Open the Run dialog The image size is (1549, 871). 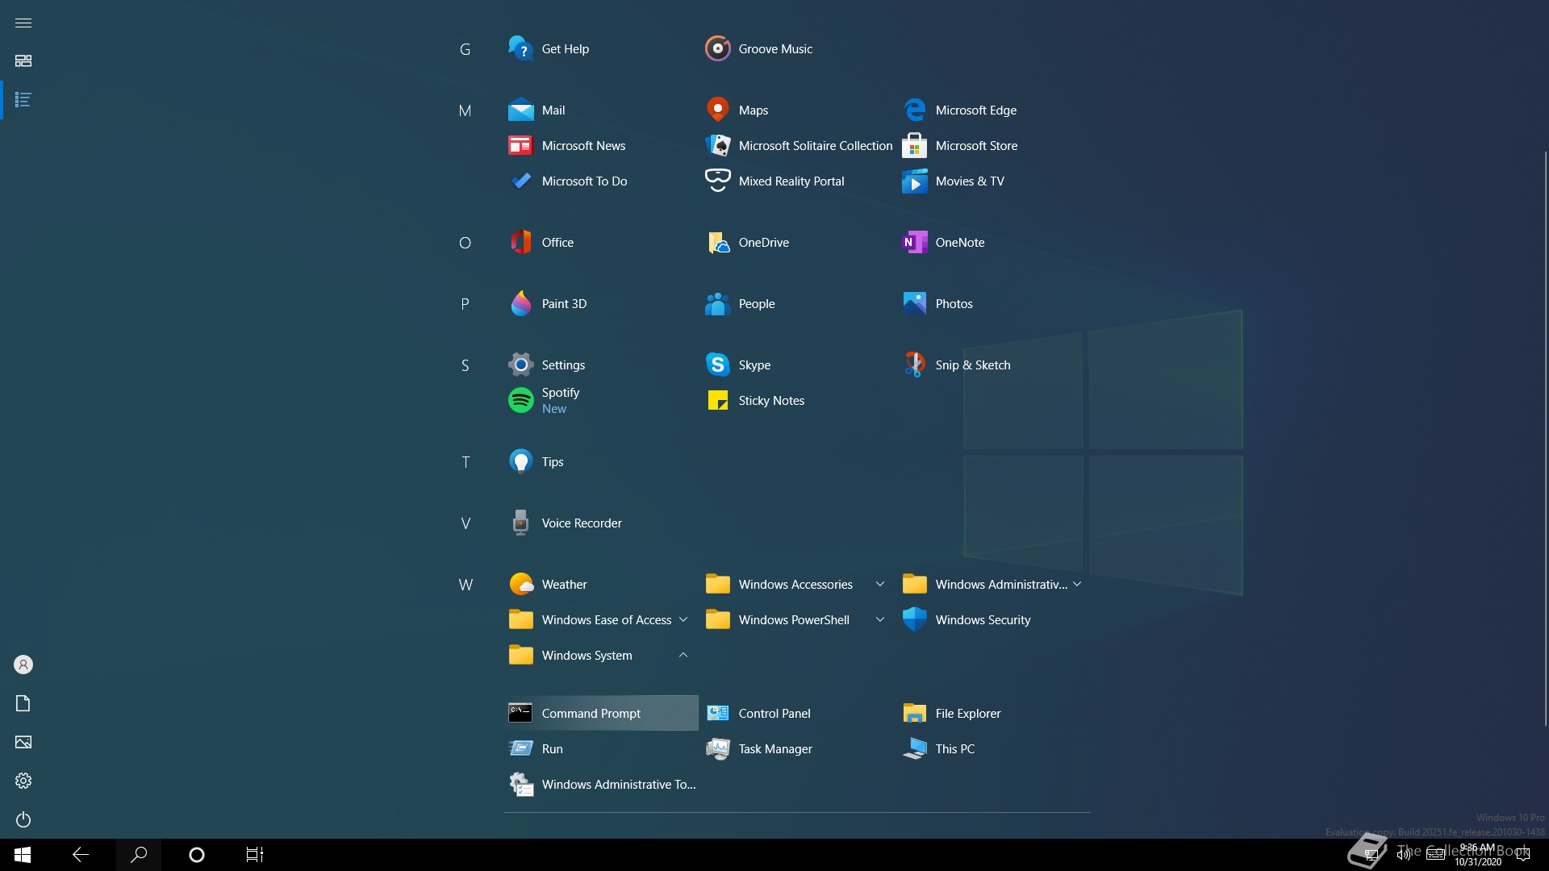[600, 748]
